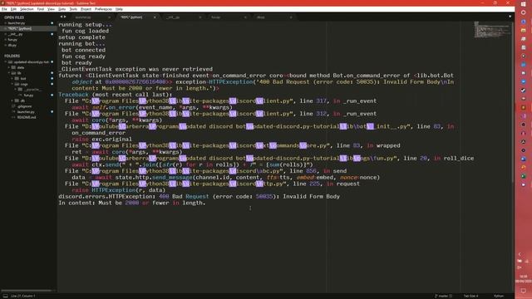Screen dimensions: 532x299
Task: Collapse the updated-discord.py-tutorial root folder
Action: 6,62
